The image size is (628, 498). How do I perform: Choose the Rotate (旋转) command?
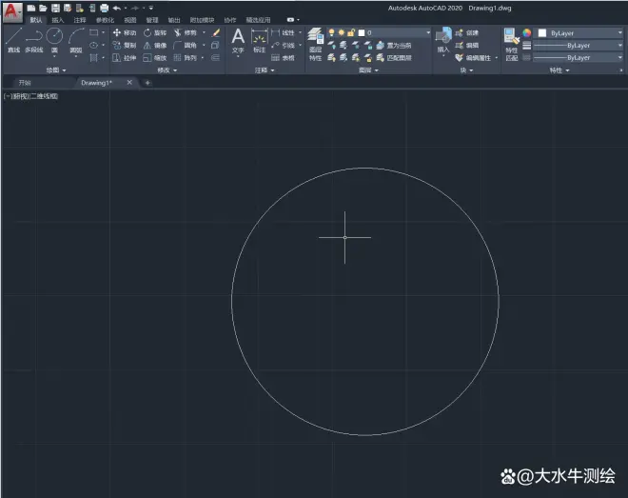155,32
